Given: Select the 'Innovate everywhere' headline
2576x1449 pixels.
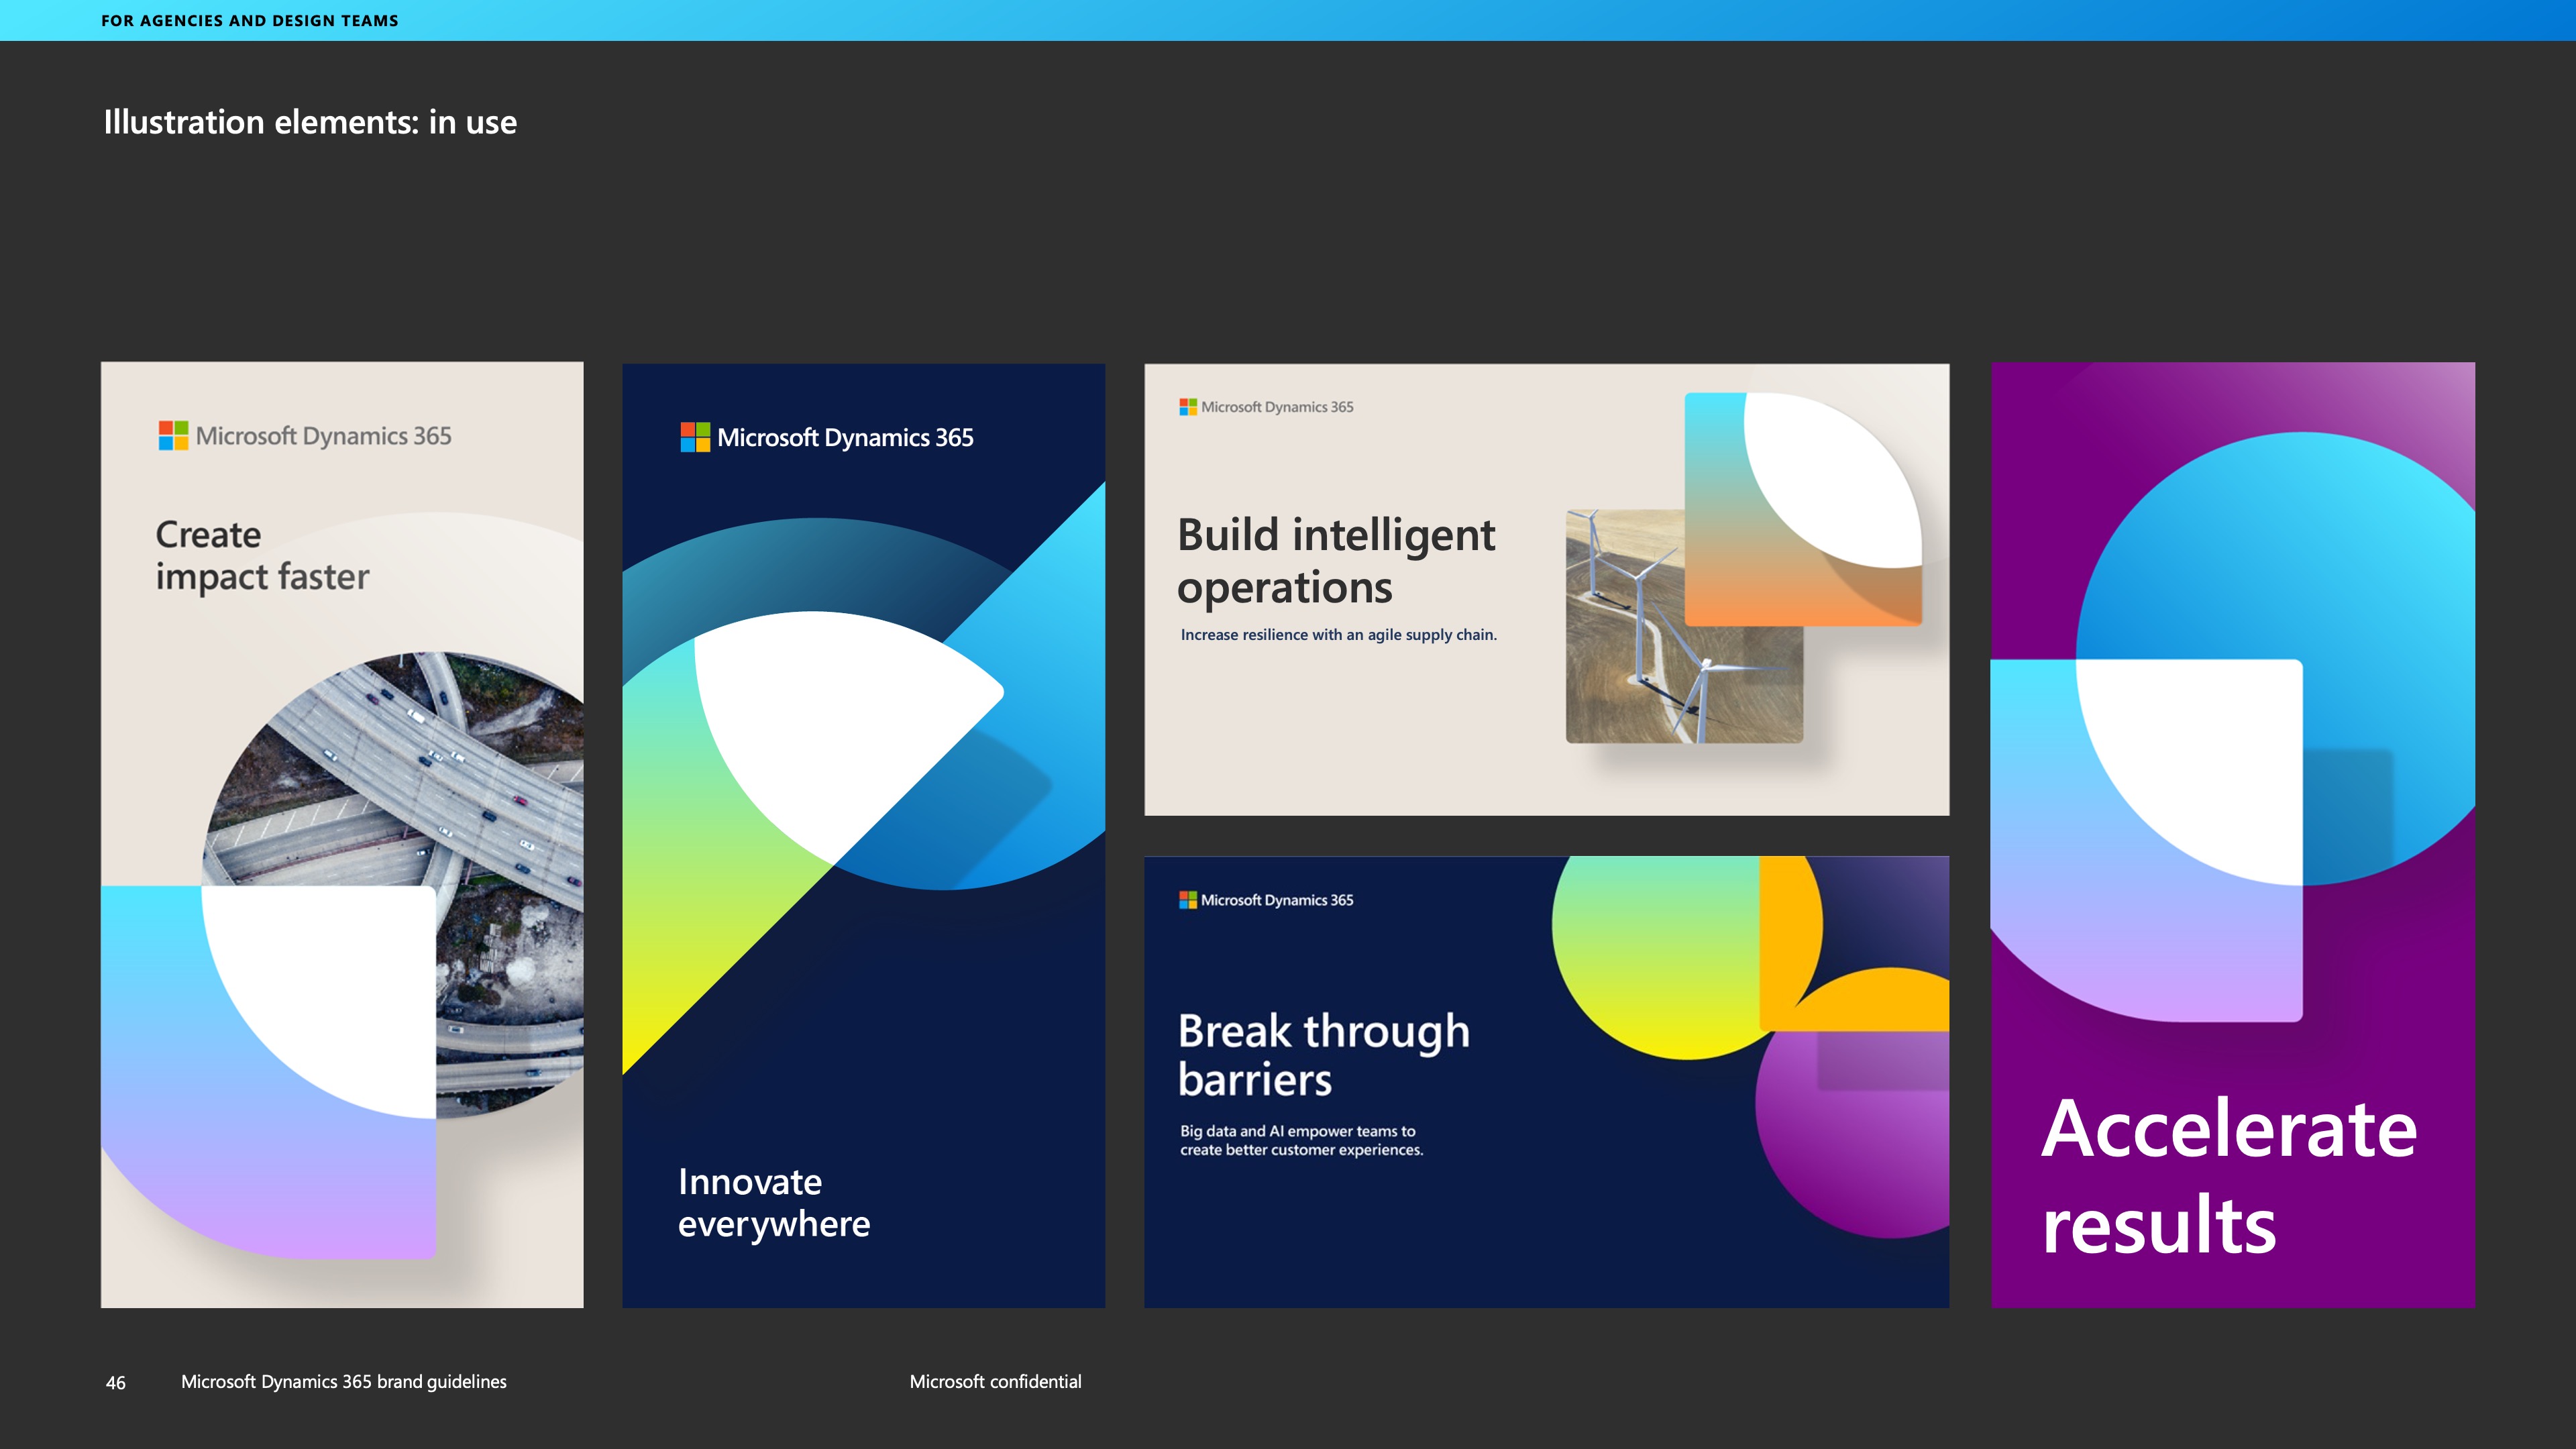Looking at the screenshot, I should pos(774,1203).
